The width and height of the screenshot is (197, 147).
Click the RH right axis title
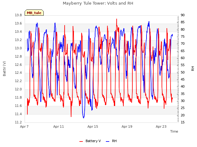tap(193, 69)
